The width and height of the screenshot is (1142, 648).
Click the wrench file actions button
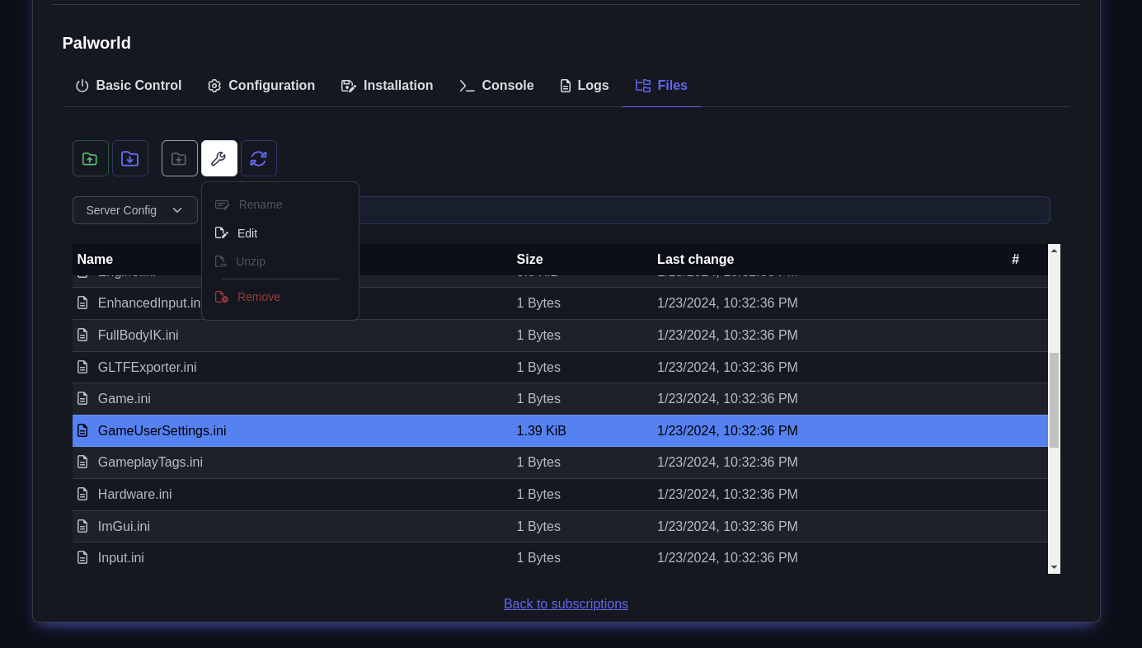point(219,158)
